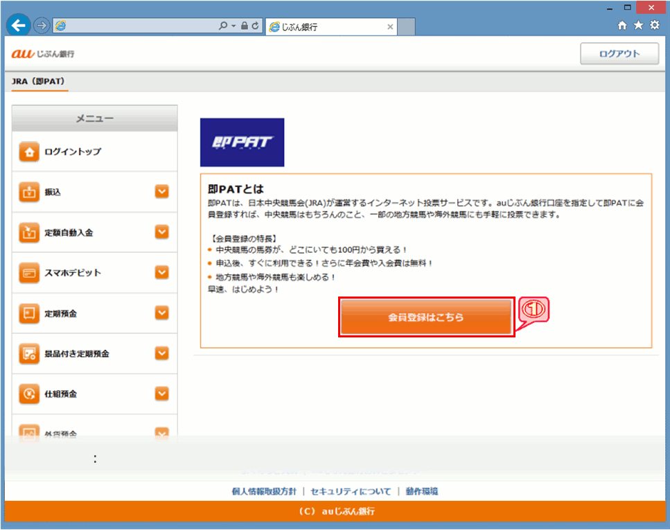Expand the 仕組預金 menu chevron
Image resolution: width=670 pixels, height=530 pixels.
[x=162, y=394]
